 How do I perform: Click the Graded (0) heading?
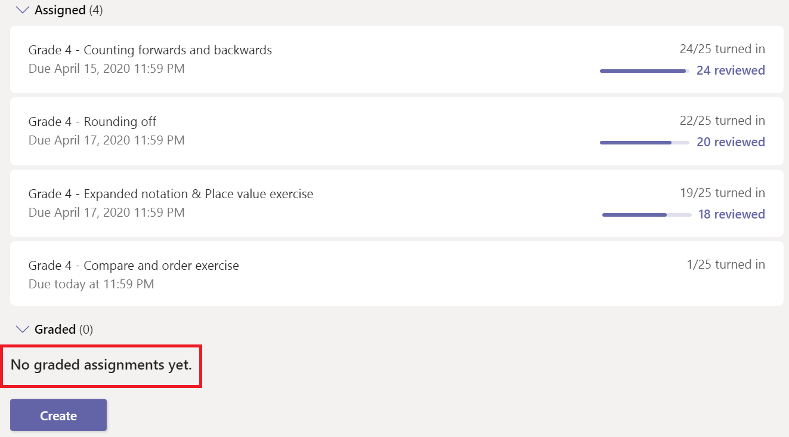tap(64, 329)
